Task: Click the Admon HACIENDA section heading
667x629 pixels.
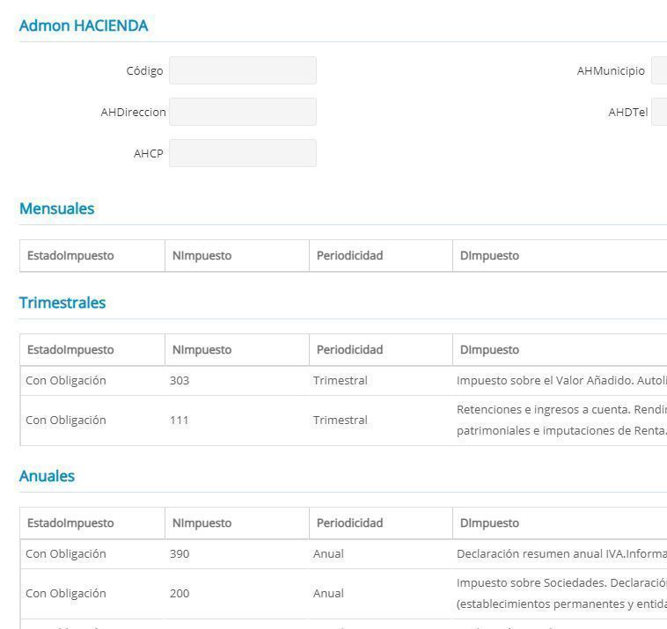Action: click(84, 26)
